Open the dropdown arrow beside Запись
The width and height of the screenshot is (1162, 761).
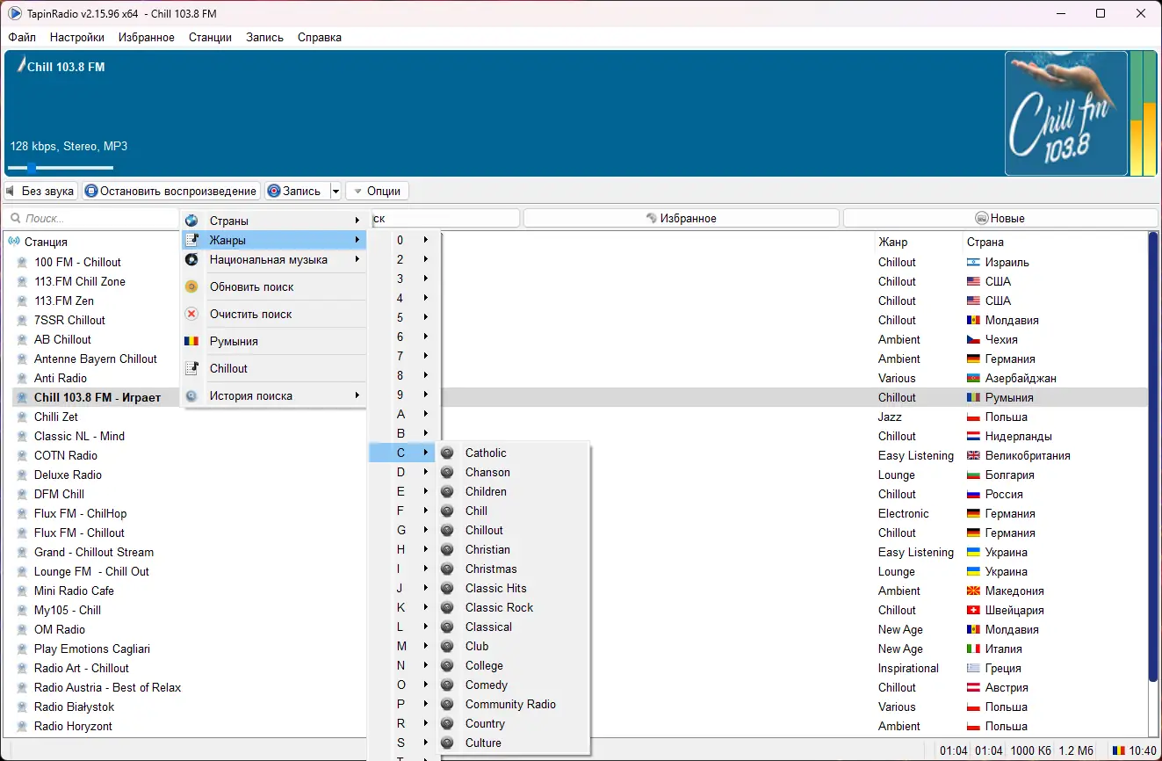(336, 191)
